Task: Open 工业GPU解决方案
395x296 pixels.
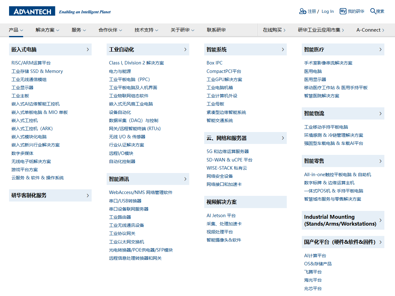Action: [x=224, y=79]
